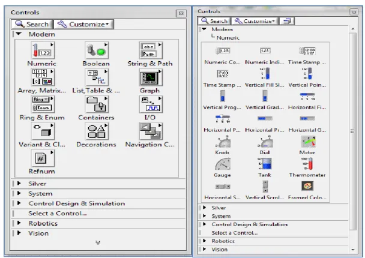The height and width of the screenshot is (258, 365).
Task: Show more categories with double-chevron arrow
Action: point(98,242)
